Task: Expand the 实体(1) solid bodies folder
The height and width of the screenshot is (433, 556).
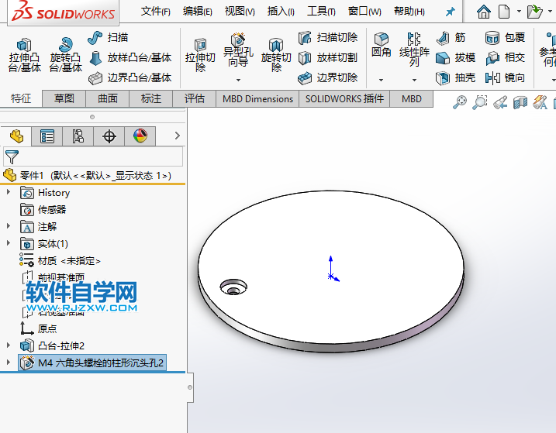Action: click(9, 244)
